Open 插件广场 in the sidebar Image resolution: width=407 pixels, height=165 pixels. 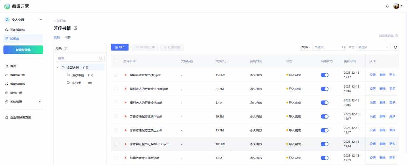(24, 93)
